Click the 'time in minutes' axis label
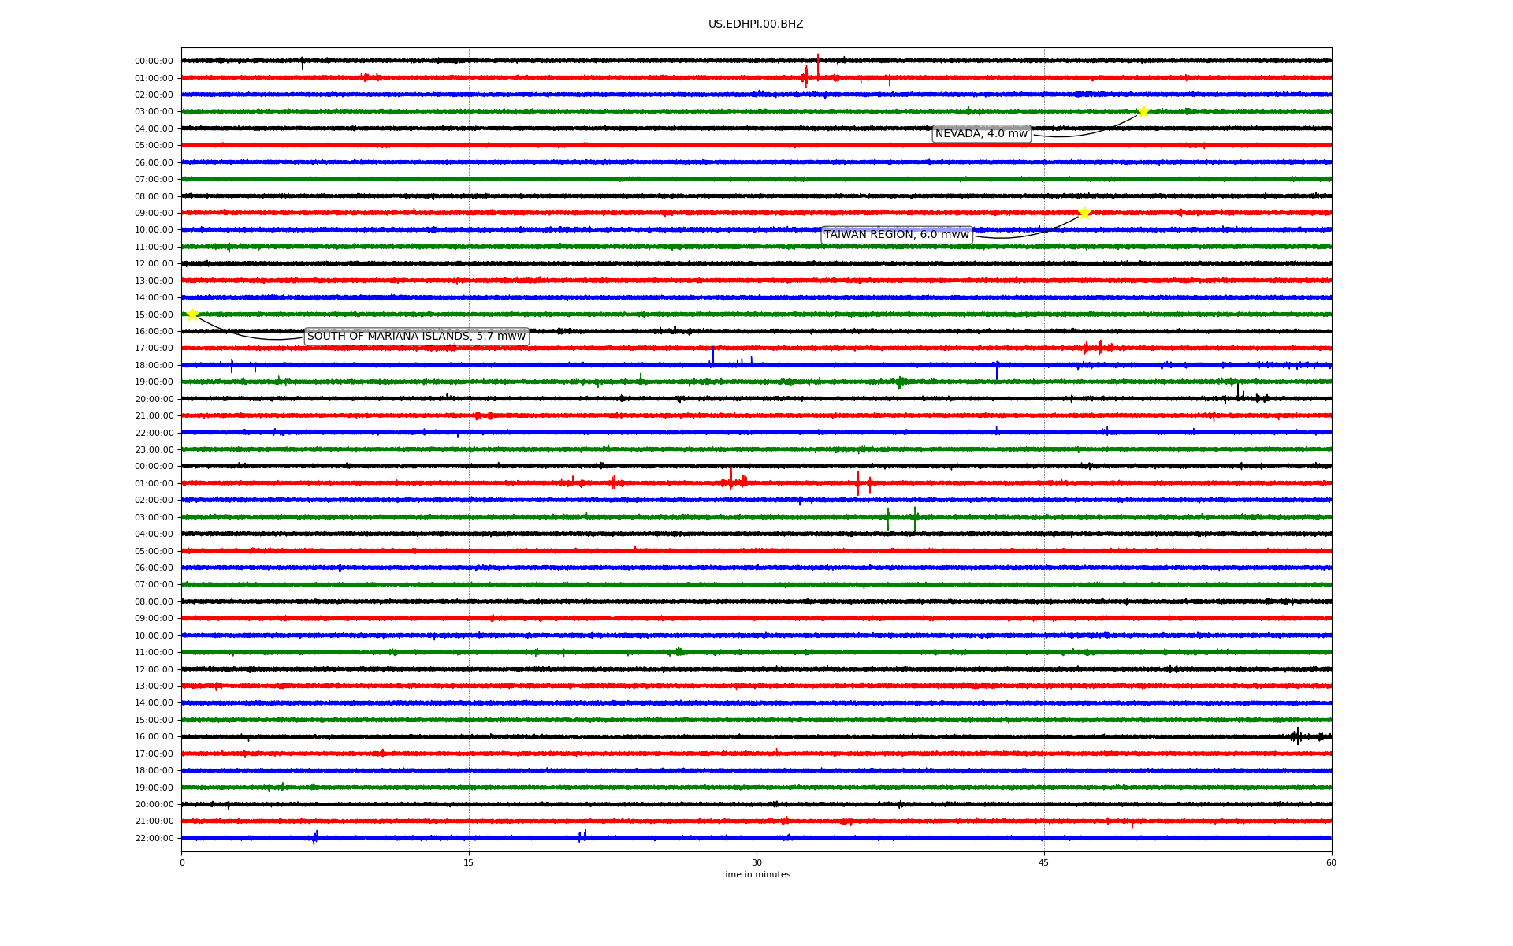Image resolution: width=1513 pixels, height=946 pixels. point(755,875)
